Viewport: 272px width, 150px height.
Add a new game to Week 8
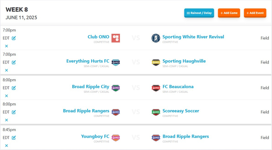(x=229, y=13)
